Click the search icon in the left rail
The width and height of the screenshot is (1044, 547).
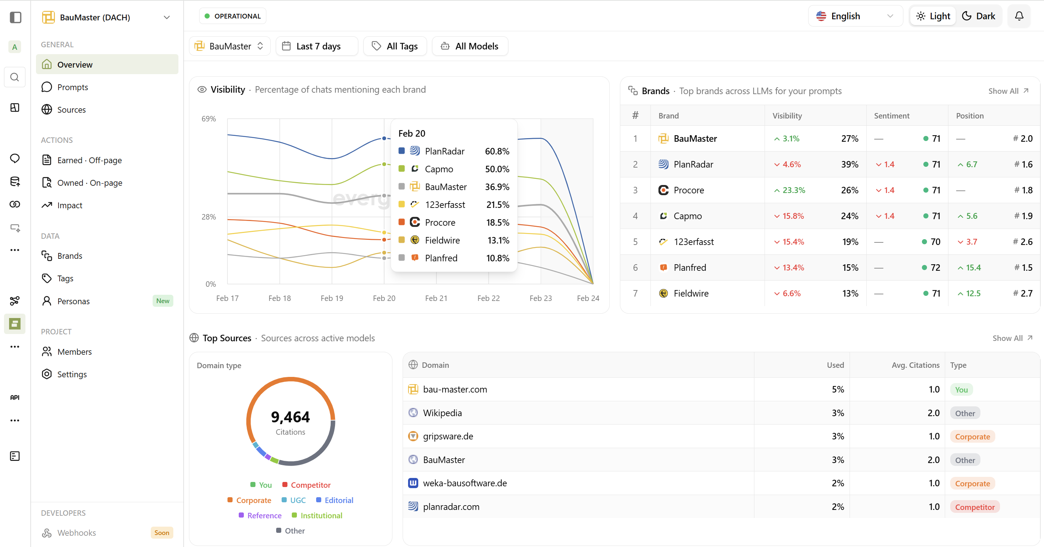point(15,77)
